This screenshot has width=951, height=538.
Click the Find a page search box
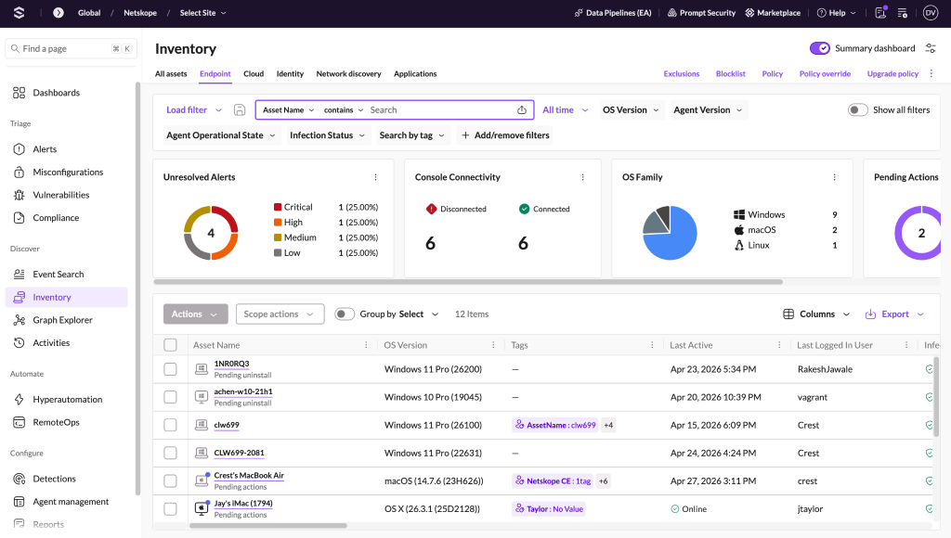(x=71, y=48)
